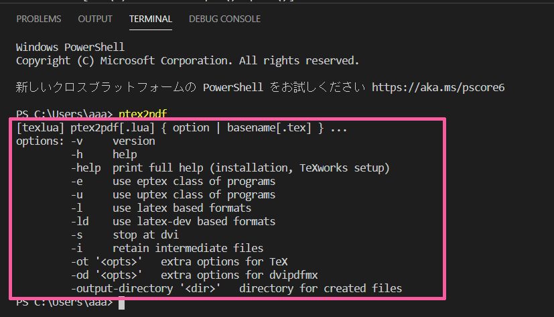The height and width of the screenshot is (317, 554).
Task: Click the 'Windows PowerShell' header line
Action: pos(70,47)
